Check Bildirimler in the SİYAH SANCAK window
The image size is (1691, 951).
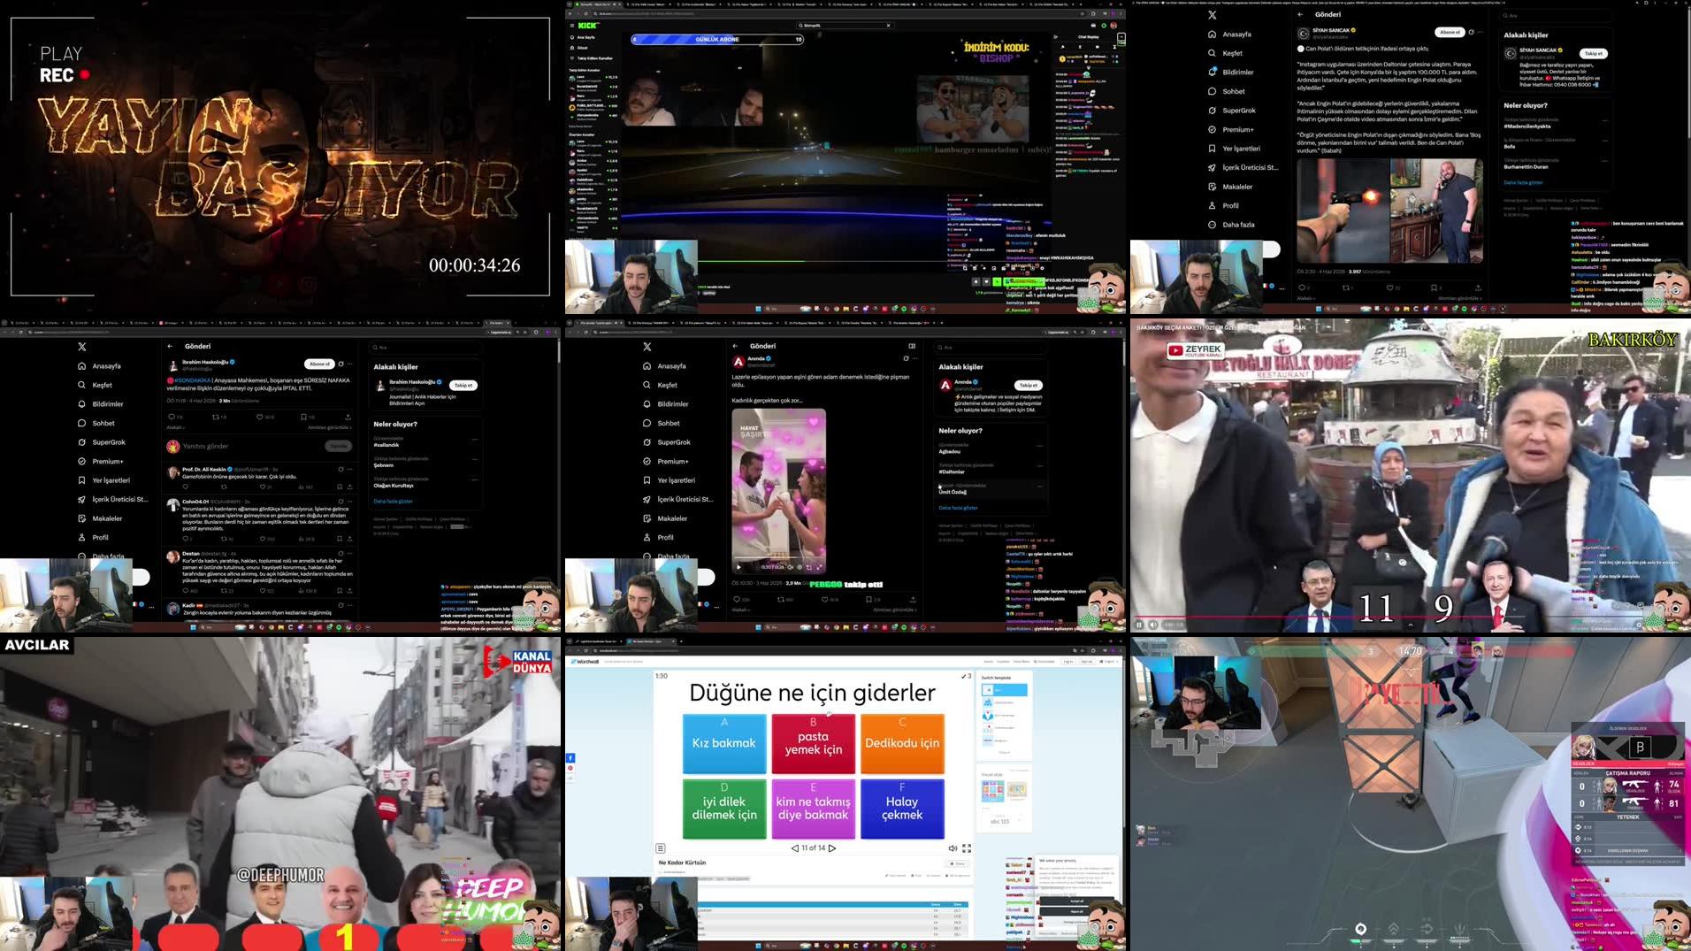coord(1231,73)
